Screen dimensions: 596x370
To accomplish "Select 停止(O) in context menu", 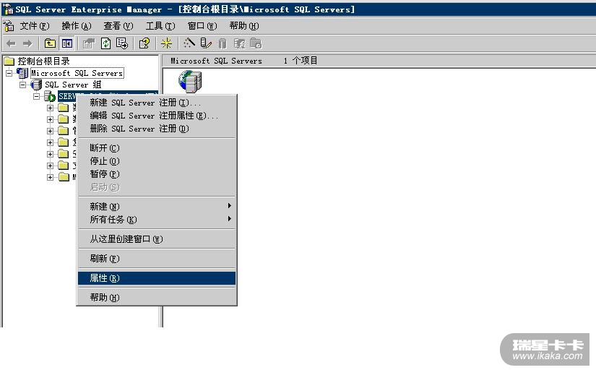I will click(157, 161).
